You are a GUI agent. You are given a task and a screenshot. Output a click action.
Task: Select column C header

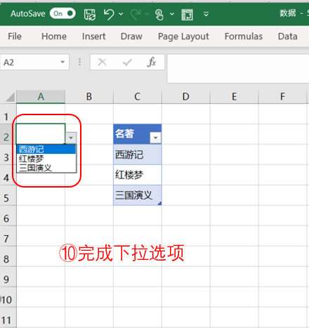[138, 96]
